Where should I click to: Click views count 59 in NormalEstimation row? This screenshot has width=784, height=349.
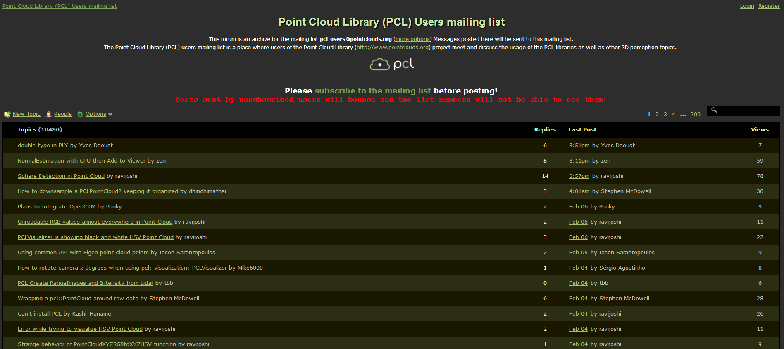[x=760, y=161]
